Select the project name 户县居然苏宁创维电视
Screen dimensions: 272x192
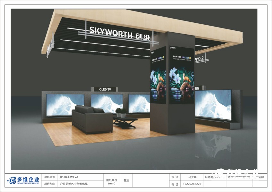74,184
